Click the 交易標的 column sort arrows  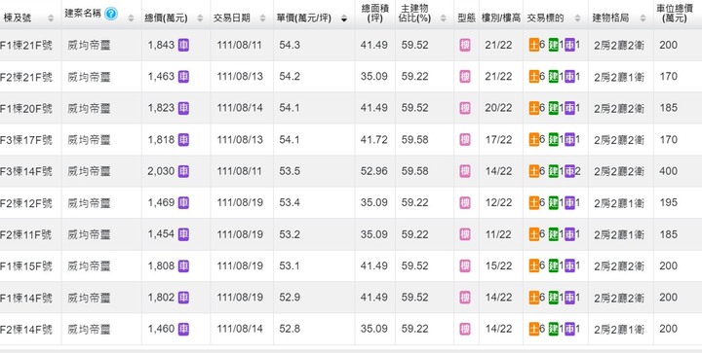click(577, 18)
